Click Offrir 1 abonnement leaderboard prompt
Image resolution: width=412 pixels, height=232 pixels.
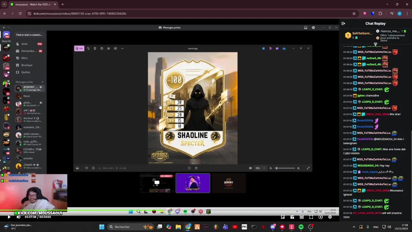(392, 38)
